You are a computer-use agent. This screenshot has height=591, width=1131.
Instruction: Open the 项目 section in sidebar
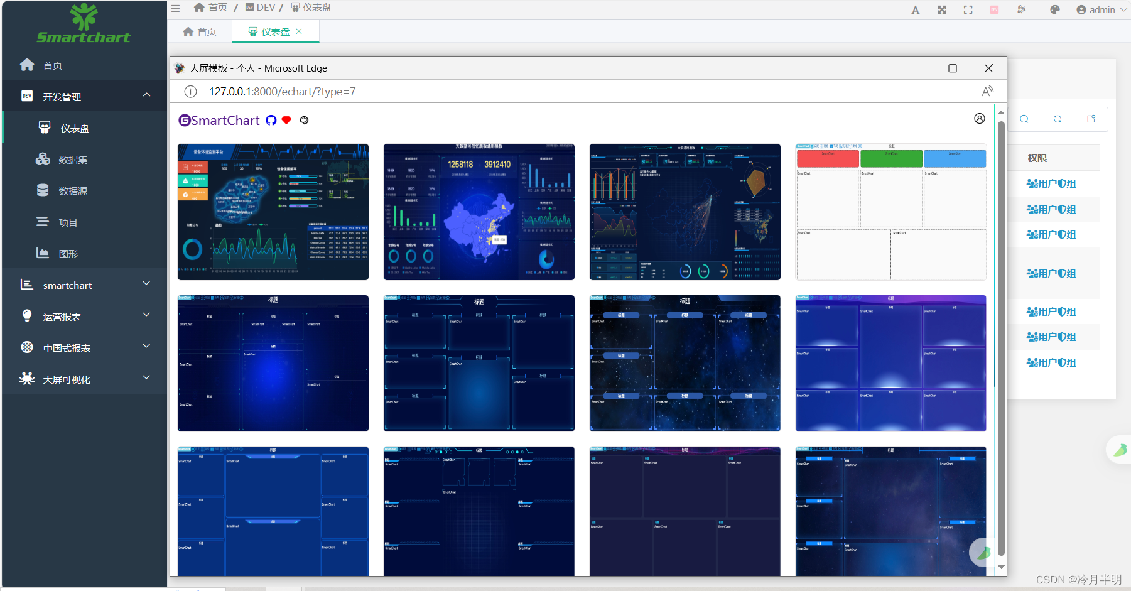43,222
